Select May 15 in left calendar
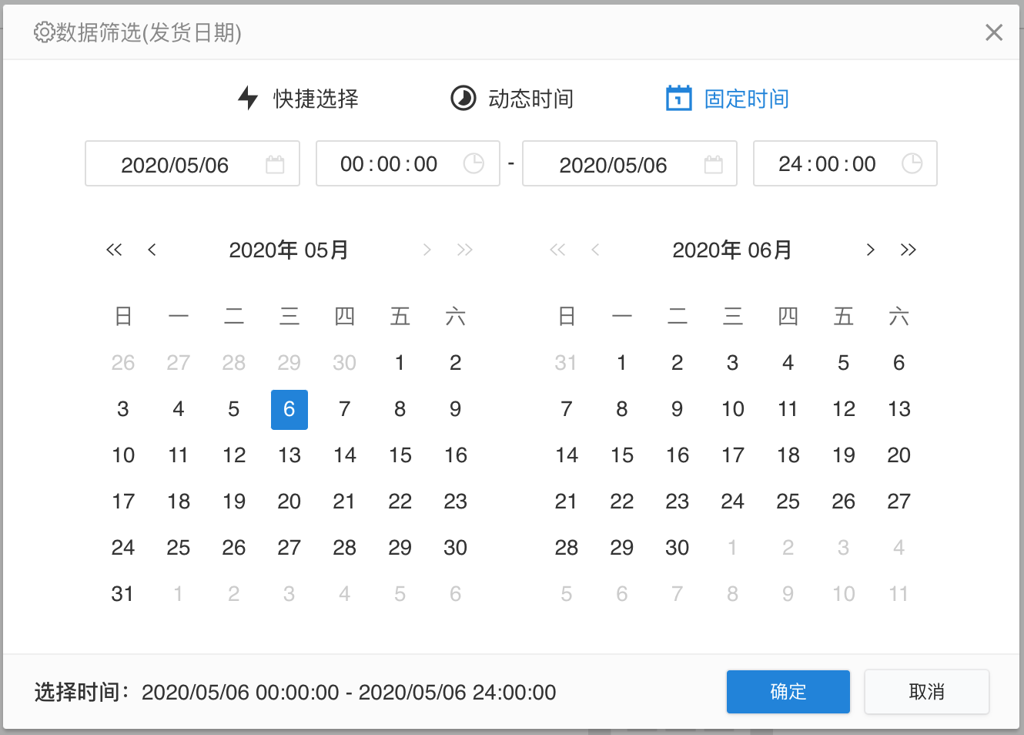 400,455
